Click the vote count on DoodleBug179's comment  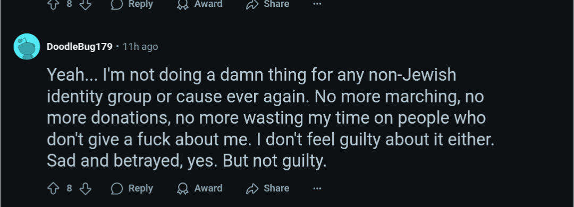69,188
